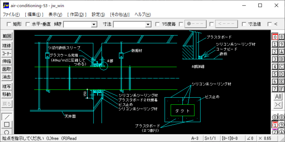Click inside the 寸法 input field

pos(130,24)
